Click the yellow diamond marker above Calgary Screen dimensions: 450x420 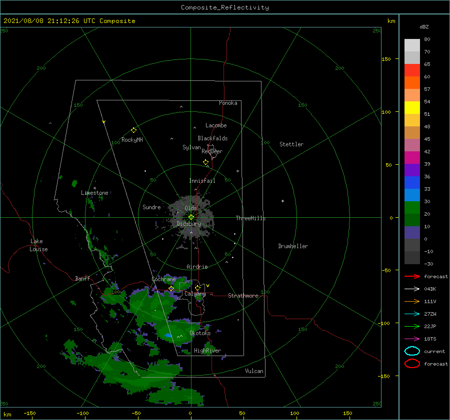tap(197, 288)
